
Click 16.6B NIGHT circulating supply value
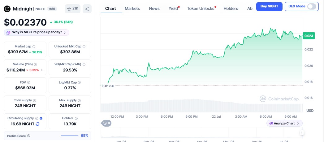click(23, 124)
